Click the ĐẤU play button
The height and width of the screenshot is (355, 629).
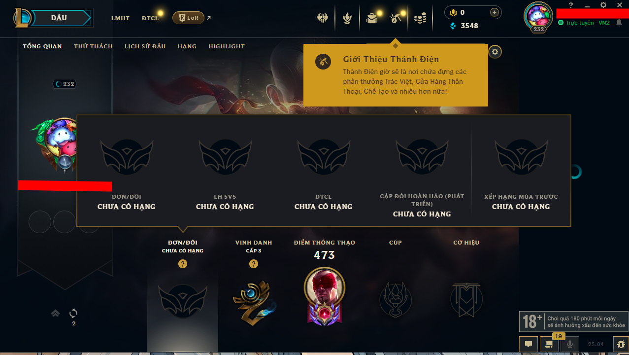(60, 18)
